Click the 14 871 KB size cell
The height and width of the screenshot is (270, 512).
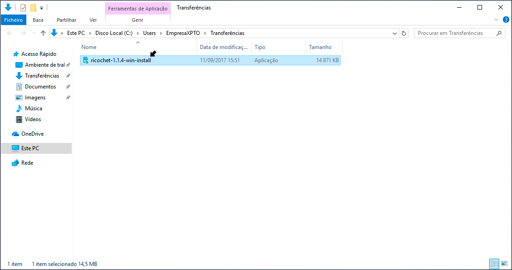(x=328, y=60)
